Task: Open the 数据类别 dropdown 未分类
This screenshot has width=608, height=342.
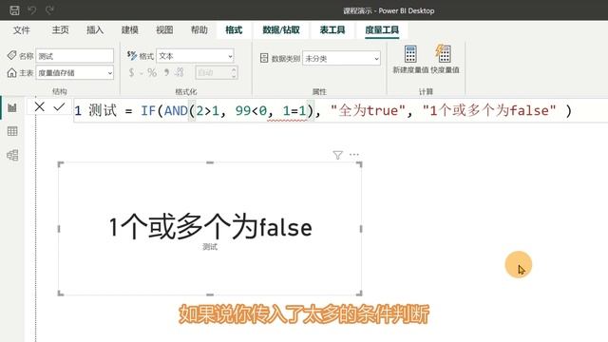Action: pos(341,59)
